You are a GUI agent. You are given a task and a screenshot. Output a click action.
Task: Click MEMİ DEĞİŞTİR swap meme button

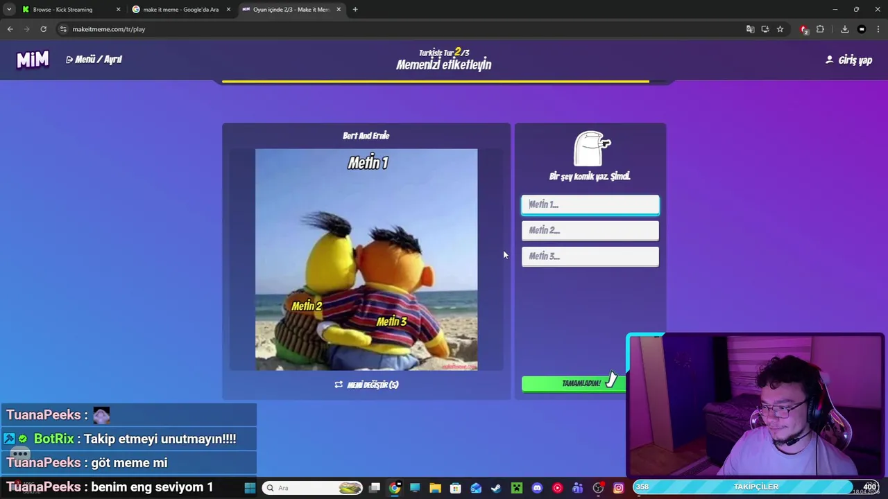(366, 385)
